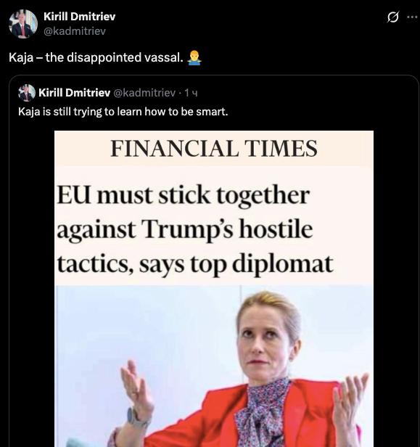Click the raised hand on photo's right side
Image resolution: width=420 pixels, height=447 pixels.
coord(350,406)
